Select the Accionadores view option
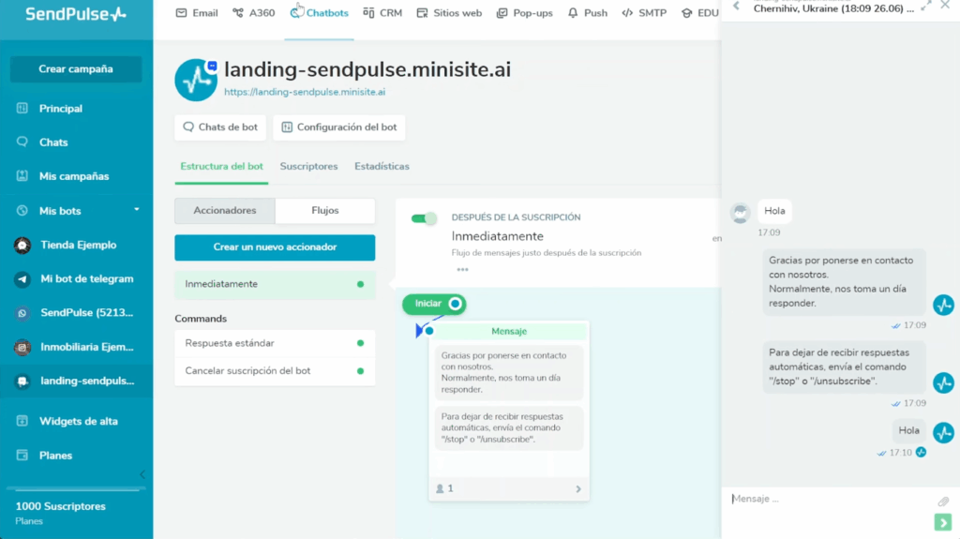The image size is (960, 539). click(225, 211)
